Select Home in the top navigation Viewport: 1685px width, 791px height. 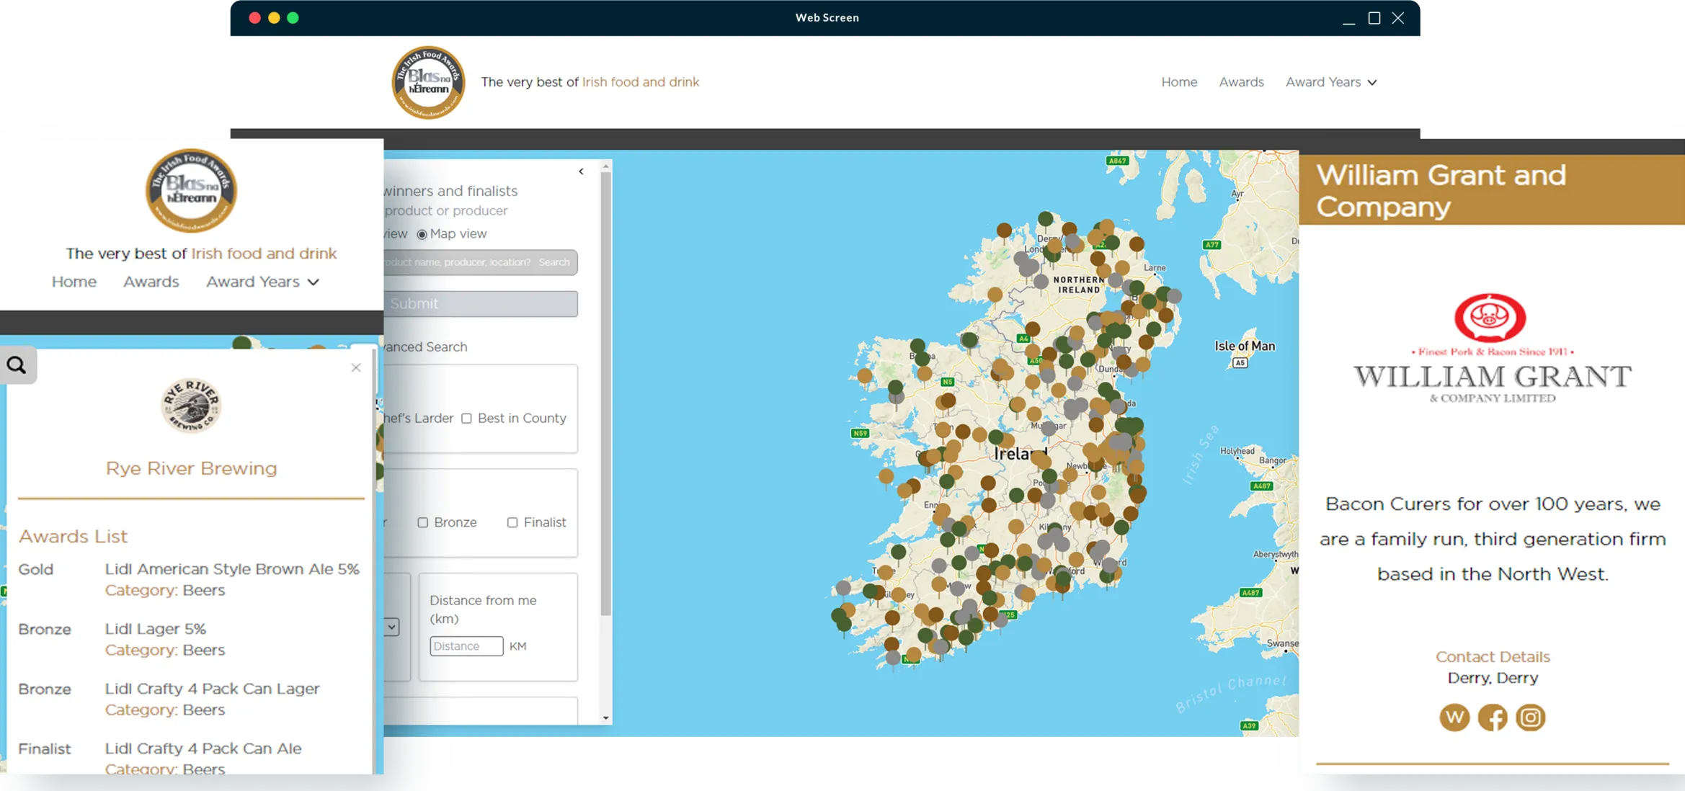[x=1179, y=81]
